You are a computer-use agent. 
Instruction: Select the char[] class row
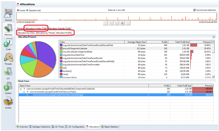coord(135,74)
